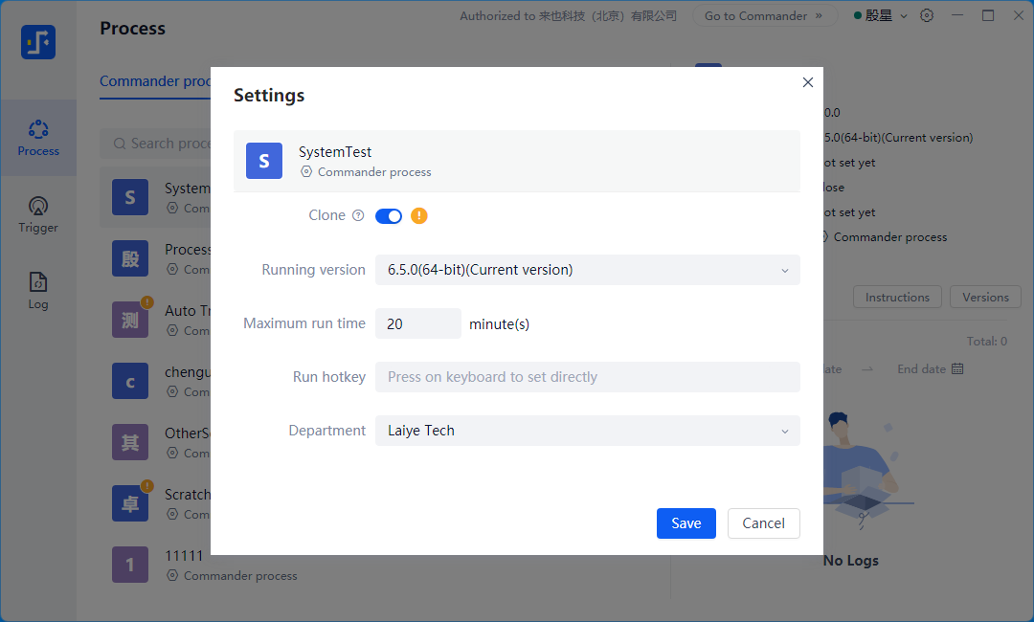Click the settings gear icon in title bar
This screenshot has width=1034, height=622.
(x=926, y=15)
